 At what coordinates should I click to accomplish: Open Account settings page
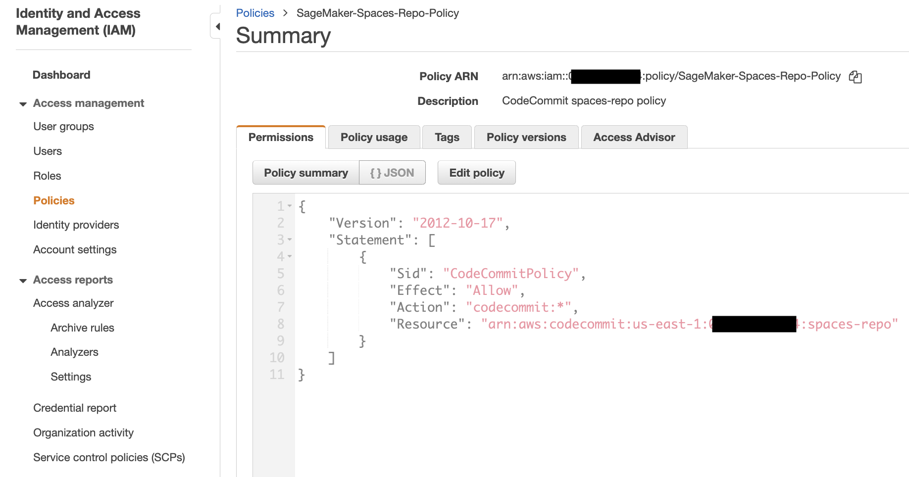click(75, 250)
